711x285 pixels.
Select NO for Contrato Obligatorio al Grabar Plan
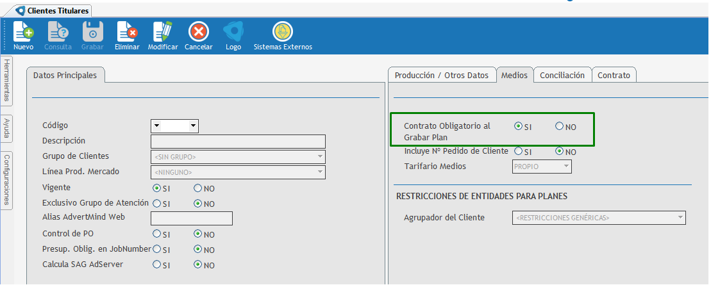click(x=559, y=126)
